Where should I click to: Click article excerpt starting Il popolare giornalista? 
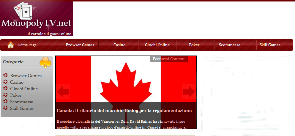pyautogui.click(x=122, y=124)
